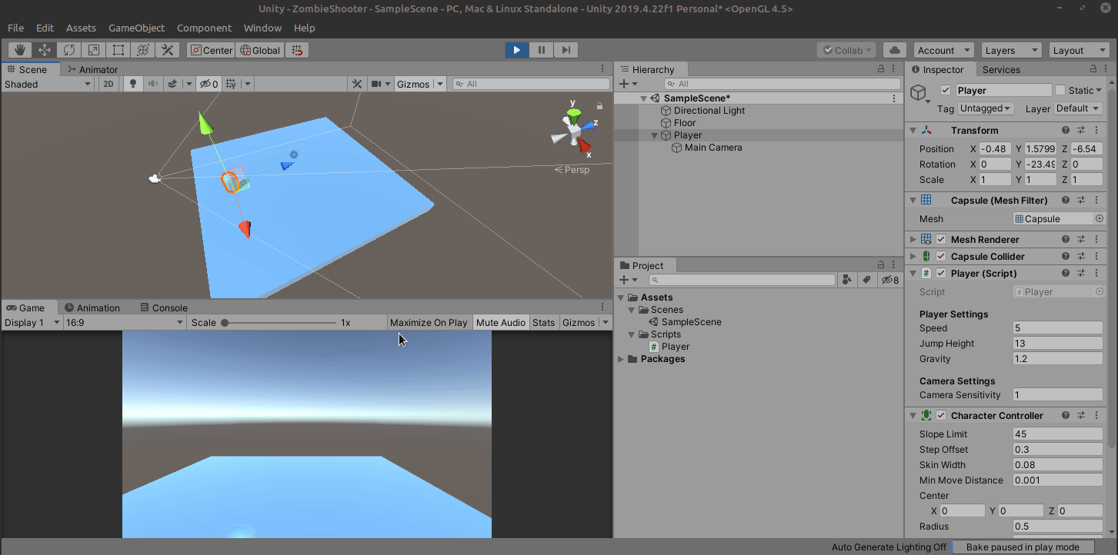Switch to the Animation tab
The height and width of the screenshot is (555, 1118).
[x=92, y=307]
